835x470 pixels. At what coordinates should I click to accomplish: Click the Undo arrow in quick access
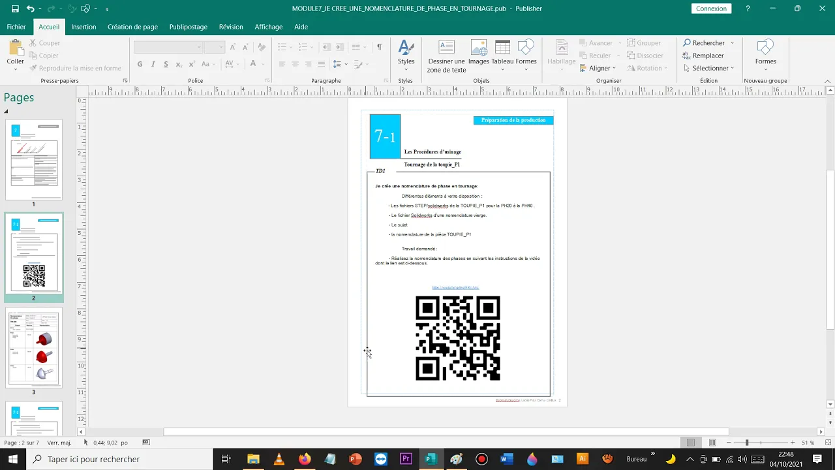click(30, 9)
